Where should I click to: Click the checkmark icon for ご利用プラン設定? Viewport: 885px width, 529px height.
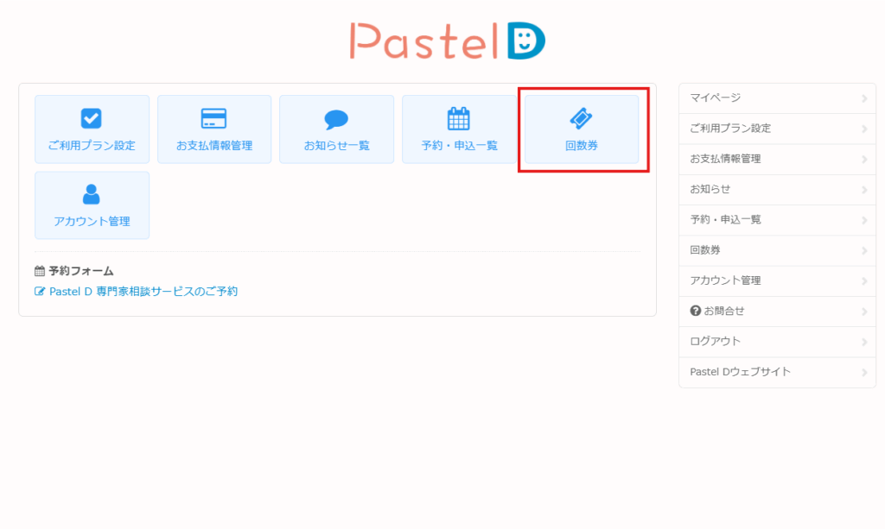point(92,119)
